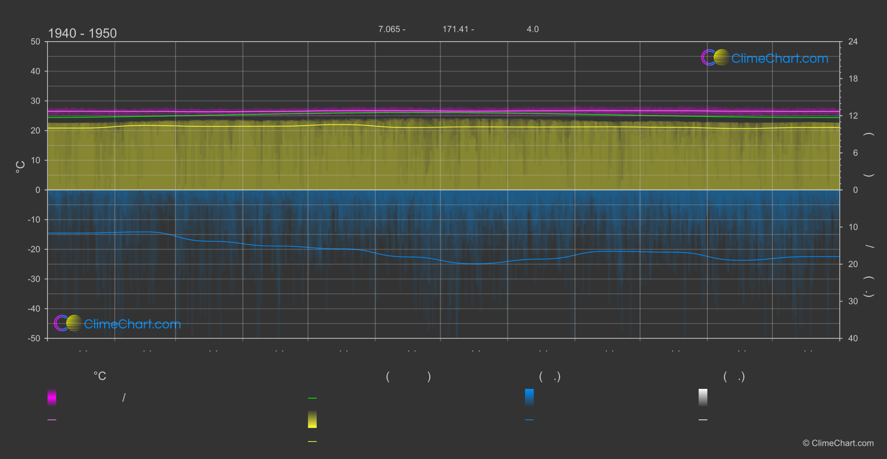Click the 171.41 value in header
The image size is (887, 459).
click(x=455, y=29)
